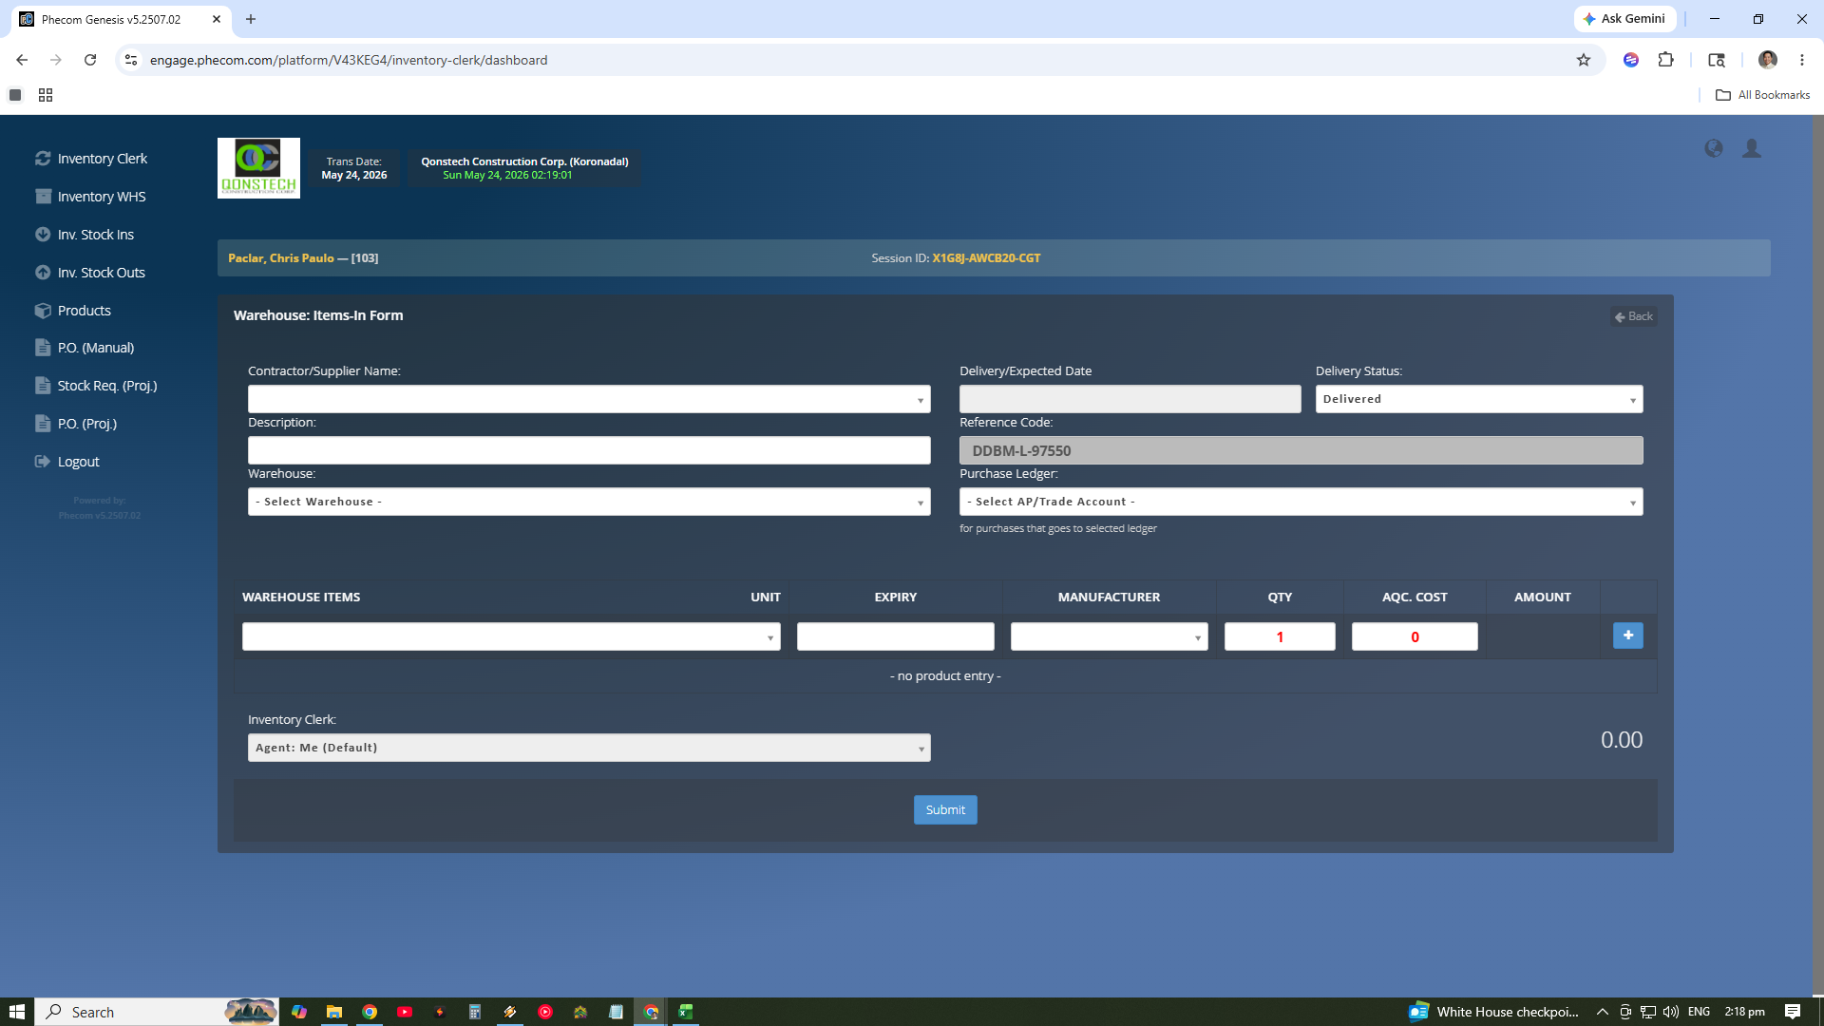This screenshot has width=1824, height=1026.
Task: Open the Select Warehouse dropdown
Action: 589,502
